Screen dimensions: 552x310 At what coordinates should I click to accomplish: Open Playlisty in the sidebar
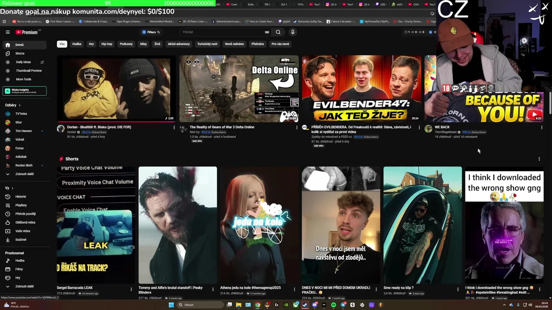(x=24, y=205)
